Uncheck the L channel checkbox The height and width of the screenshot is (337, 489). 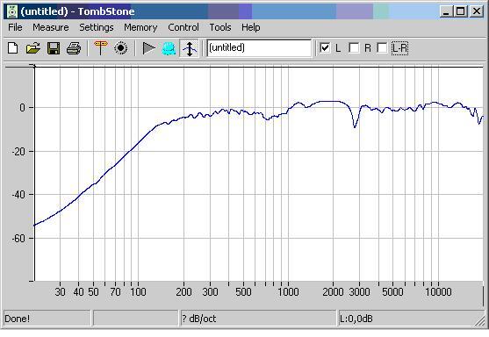point(325,48)
